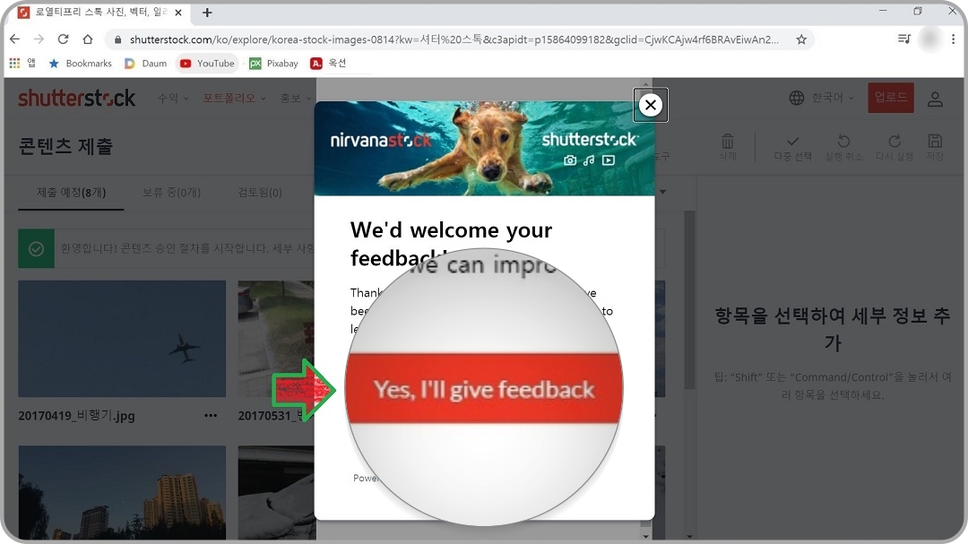Image resolution: width=968 pixels, height=544 pixels.
Task: Click the globe icon next to 한국어
Action: (x=797, y=98)
